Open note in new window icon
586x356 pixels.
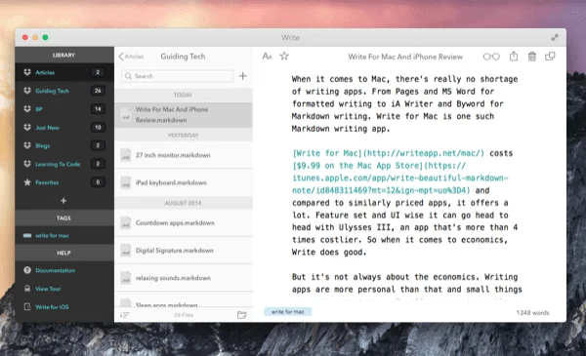coord(550,57)
